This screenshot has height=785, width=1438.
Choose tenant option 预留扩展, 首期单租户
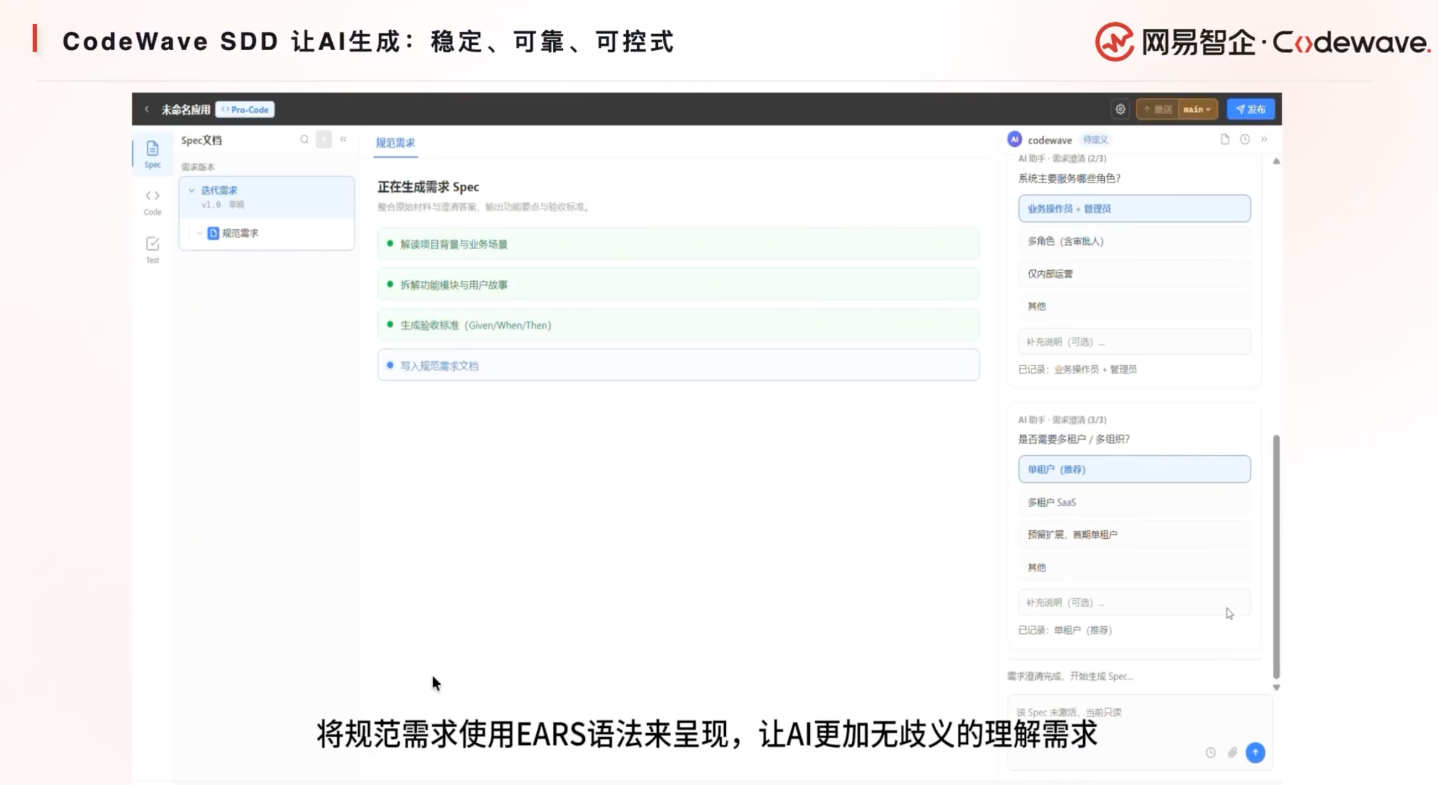[1134, 534]
